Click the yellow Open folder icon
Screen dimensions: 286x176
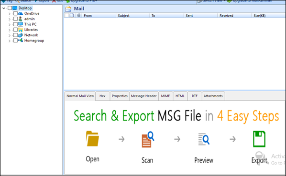pos(92,138)
